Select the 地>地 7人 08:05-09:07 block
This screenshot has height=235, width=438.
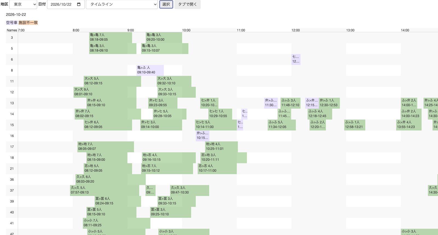pyautogui.click(x=106, y=147)
